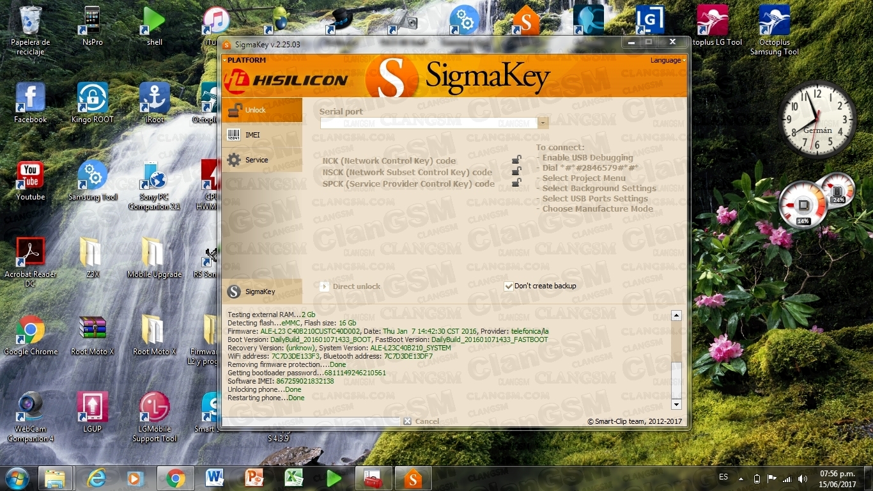Click the Cancel button
The width and height of the screenshot is (873, 491).
tap(421, 421)
